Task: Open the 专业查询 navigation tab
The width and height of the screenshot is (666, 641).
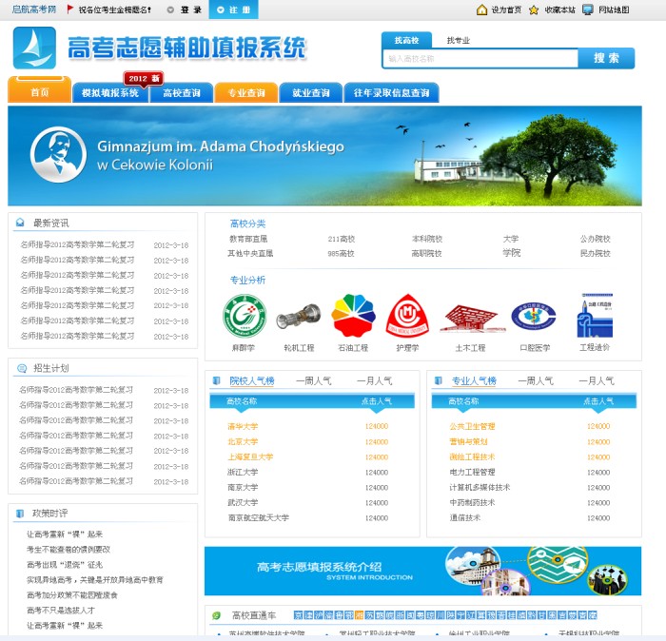Action: click(x=246, y=92)
